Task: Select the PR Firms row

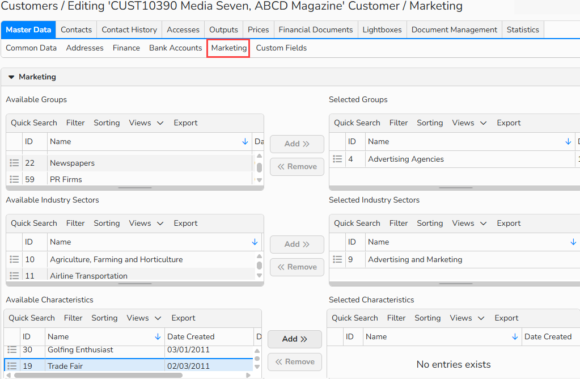Action: coord(129,179)
